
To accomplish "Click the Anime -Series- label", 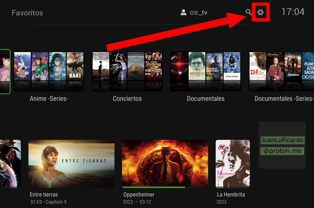I will (x=49, y=99).
